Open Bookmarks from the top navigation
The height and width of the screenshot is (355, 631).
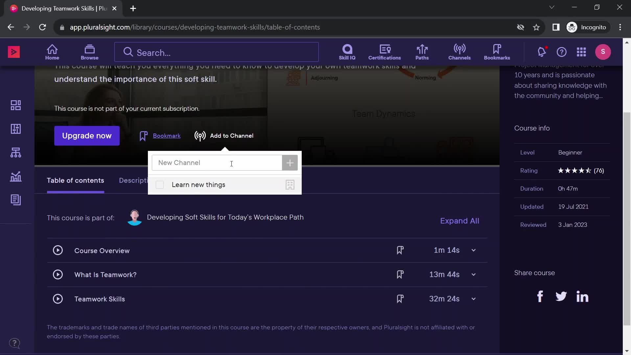[x=497, y=52]
